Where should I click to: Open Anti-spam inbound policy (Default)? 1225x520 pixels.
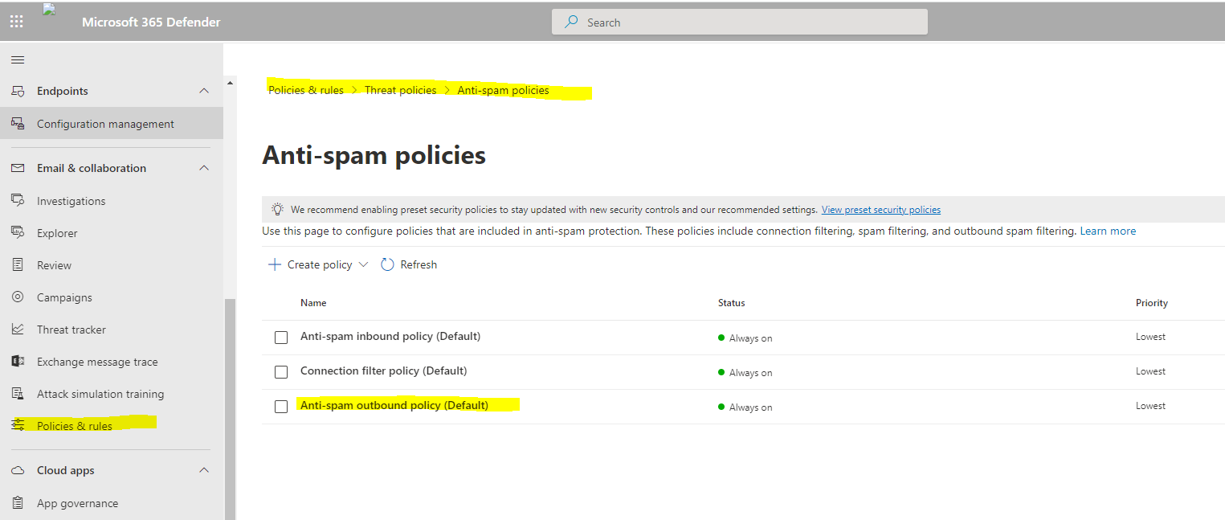click(390, 336)
